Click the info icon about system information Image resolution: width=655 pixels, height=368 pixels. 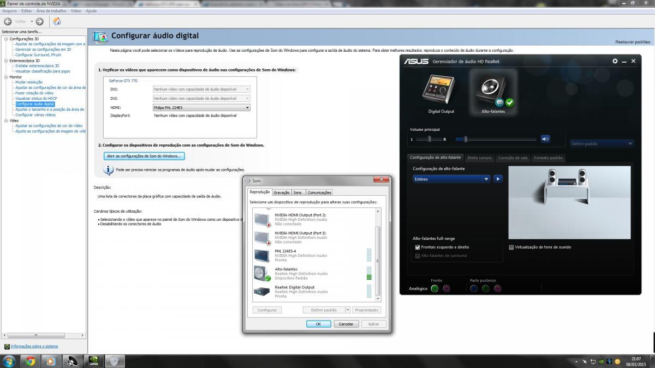7,346
